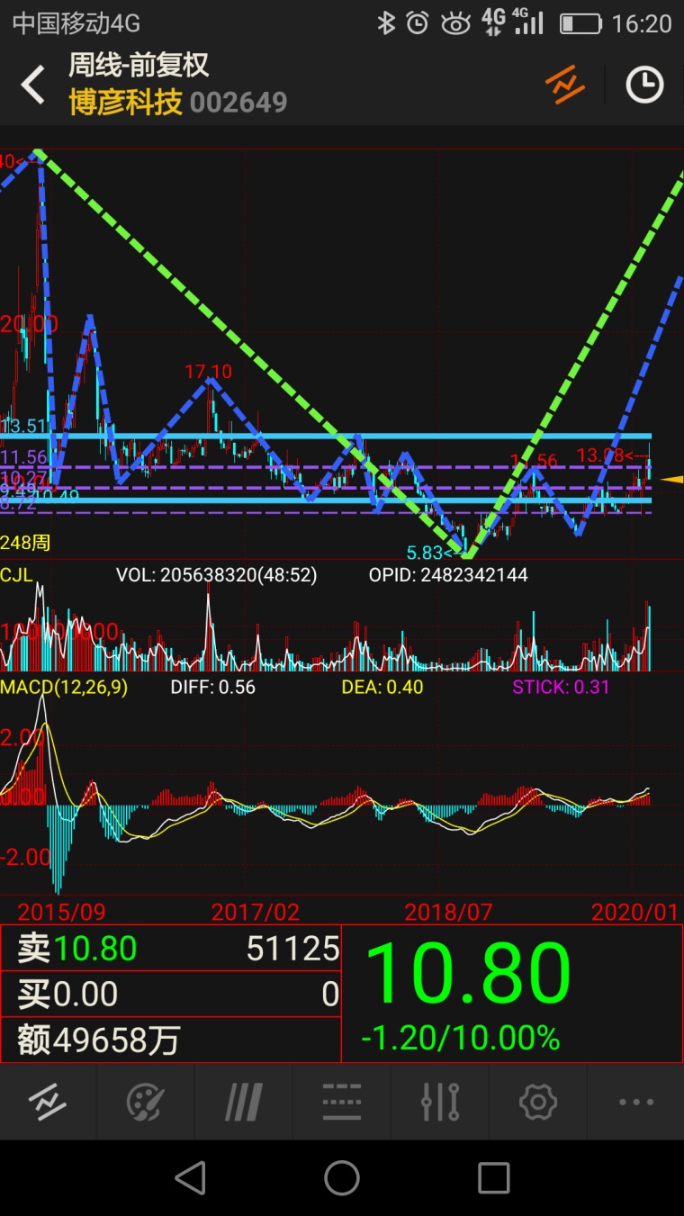Tap the 2015/09 date axis label
This screenshot has height=1216, width=684.
click(61, 911)
